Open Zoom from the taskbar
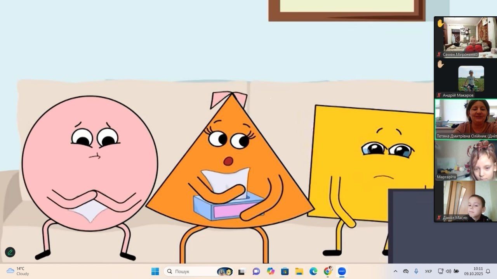Image resolution: width=497 pixels, height=279 pixels. [342, 271]
